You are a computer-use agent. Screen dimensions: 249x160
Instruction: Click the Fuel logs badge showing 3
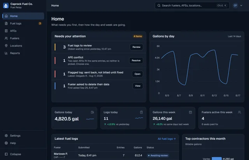pos(40,23)
